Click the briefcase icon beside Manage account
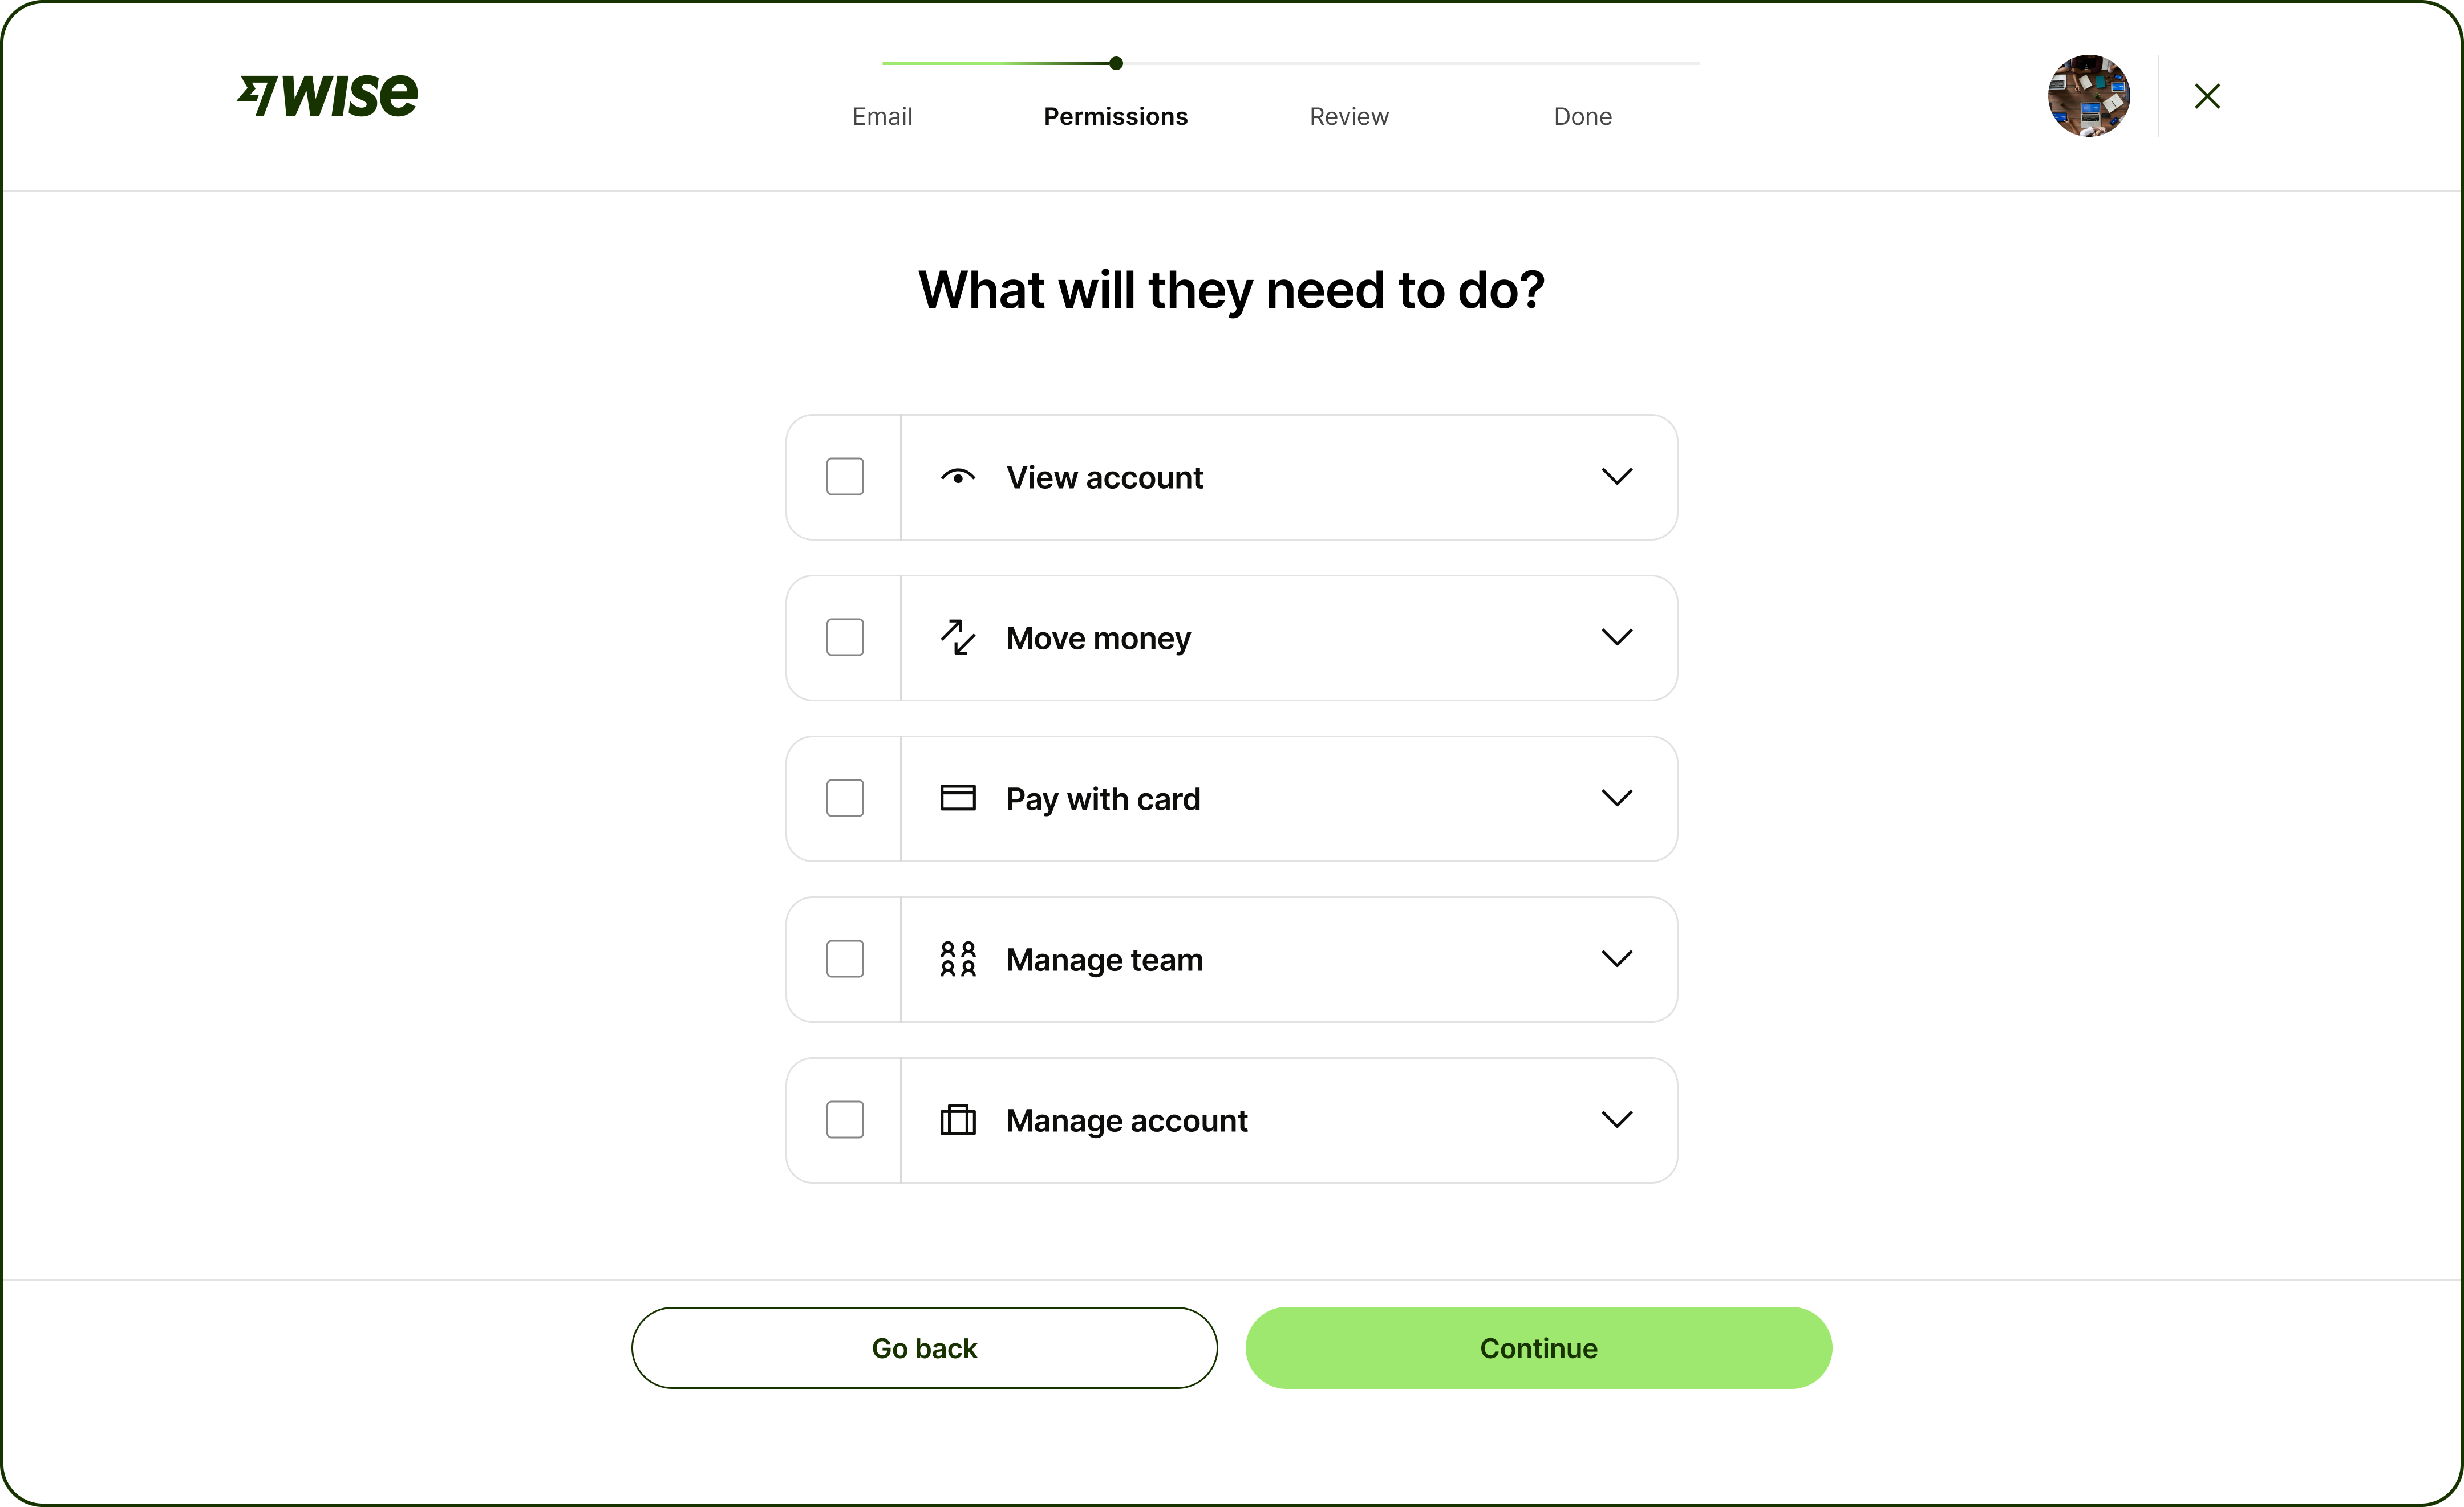The image size is (2464, 1507). click(957, 1120)
